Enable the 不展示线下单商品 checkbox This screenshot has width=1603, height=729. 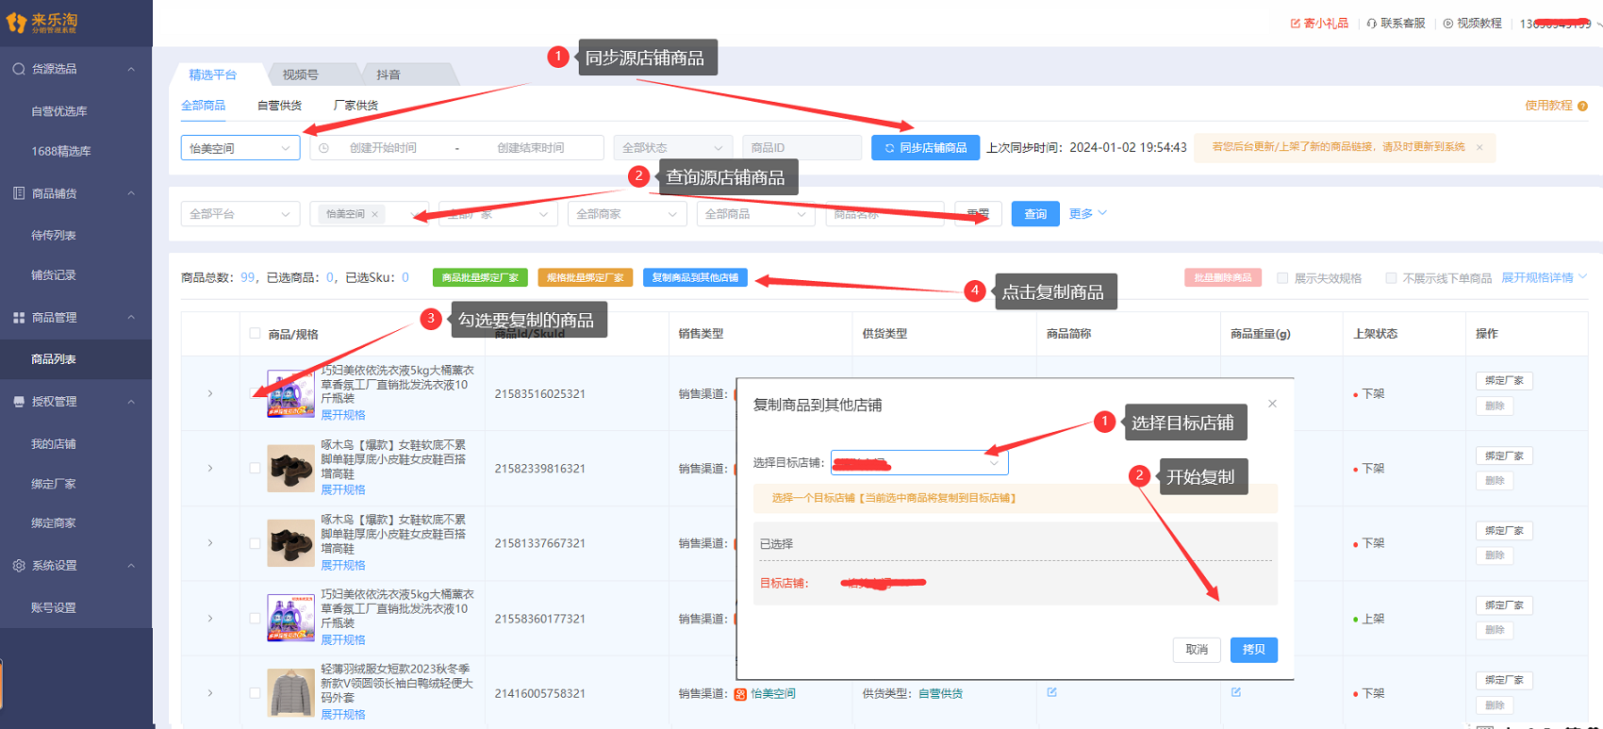(1391, 278)
